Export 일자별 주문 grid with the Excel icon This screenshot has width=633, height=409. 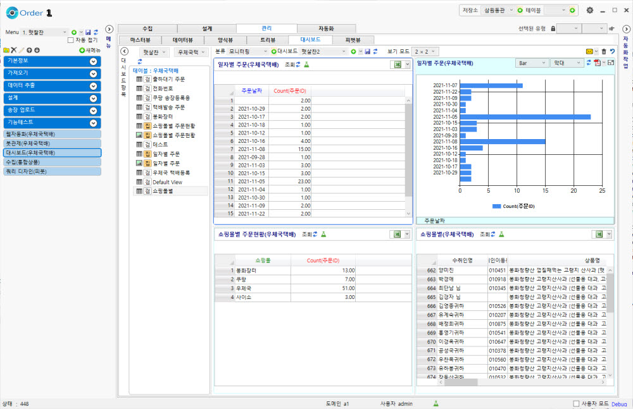click(398, 64)
